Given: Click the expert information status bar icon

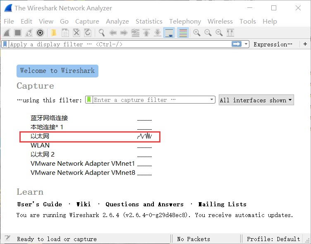Looking at the screenshot, I should [7, 238].
